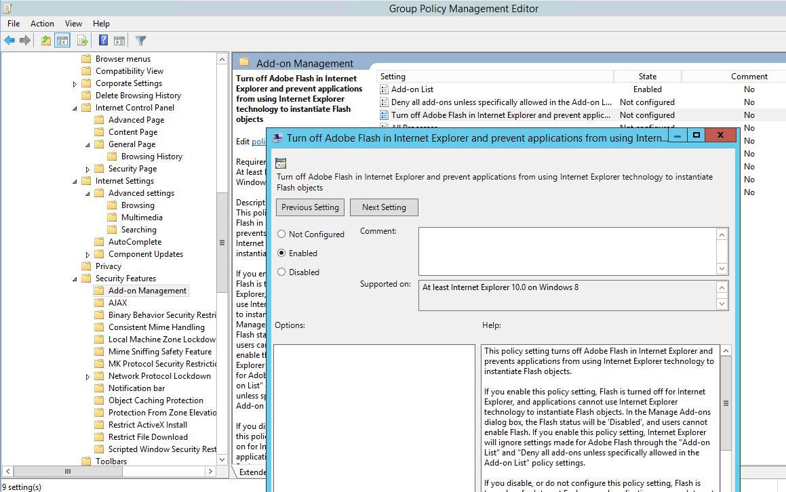Click the Up One Level folder icon
The image size is (786, 492).
click(x=45, y=41)
